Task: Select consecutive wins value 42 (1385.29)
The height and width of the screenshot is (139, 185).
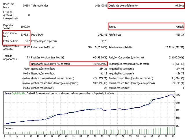Action: [100, 78]
